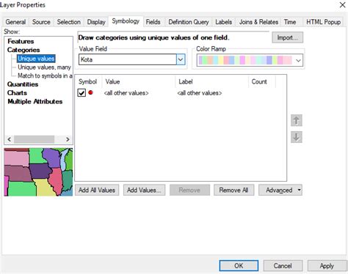
Task: Expand the Color Ramp dropdown
Action: (x=298, y=60)
